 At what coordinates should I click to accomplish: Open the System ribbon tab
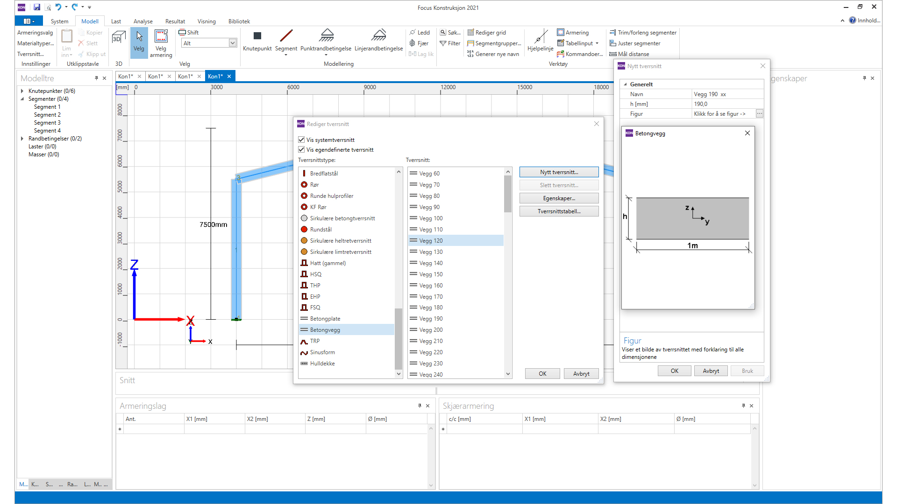click(59, 21)
